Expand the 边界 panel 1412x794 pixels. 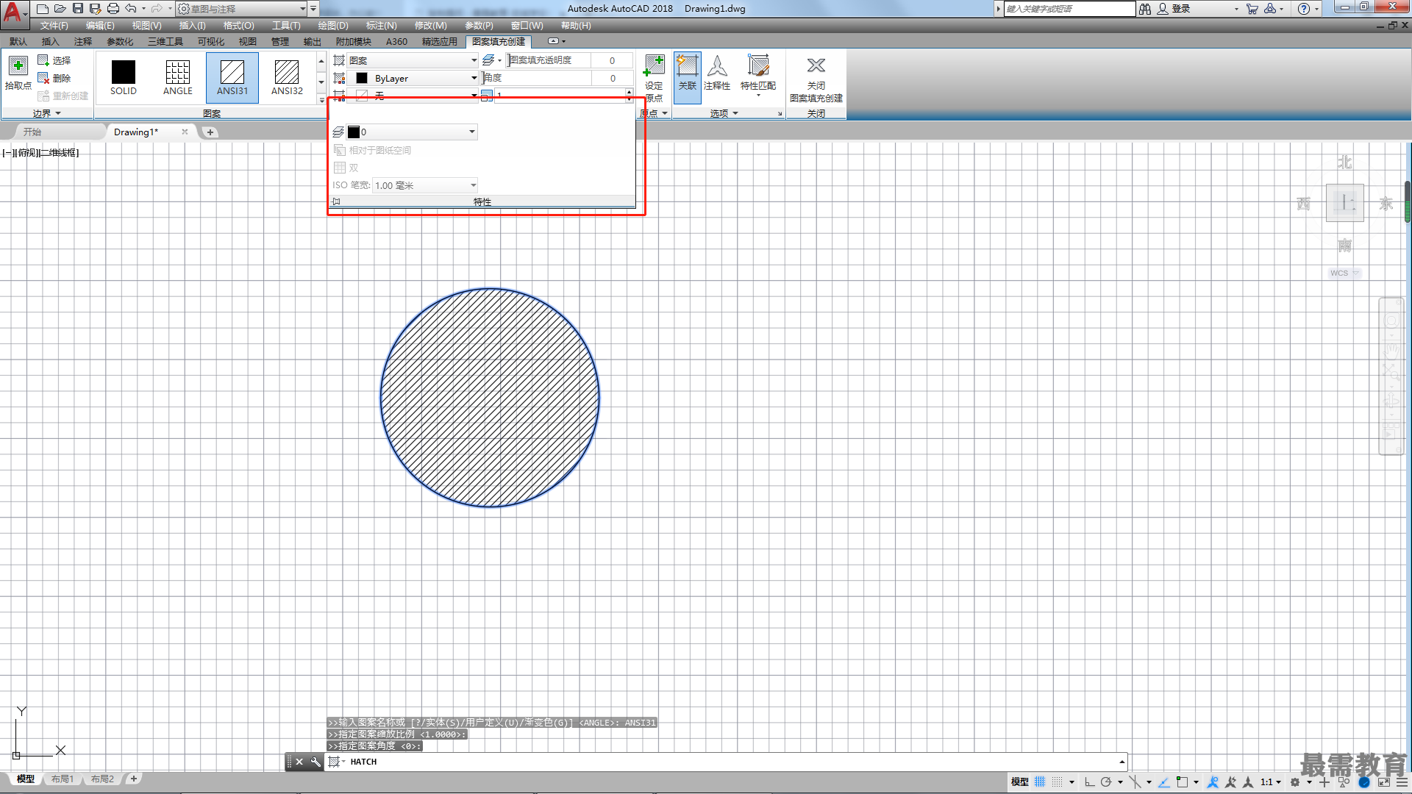tap(47, 113)
